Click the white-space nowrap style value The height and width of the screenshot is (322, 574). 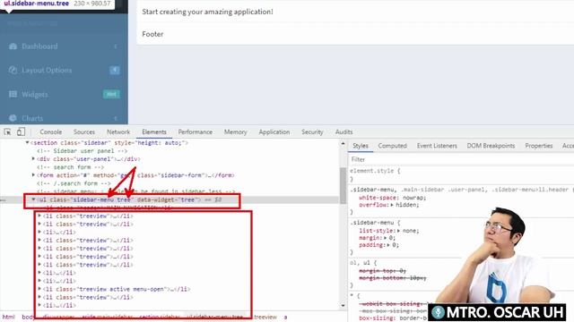[413, 198]
